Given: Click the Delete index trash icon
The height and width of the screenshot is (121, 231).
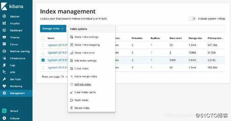Looking at the screenshot, I should tap(72, 108).
